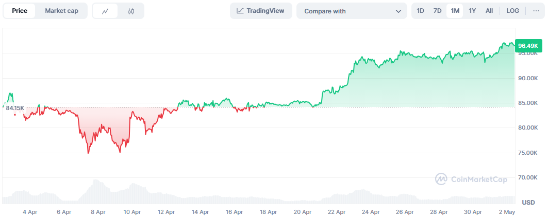Click the 84.15K starting price label

(14, 107)
